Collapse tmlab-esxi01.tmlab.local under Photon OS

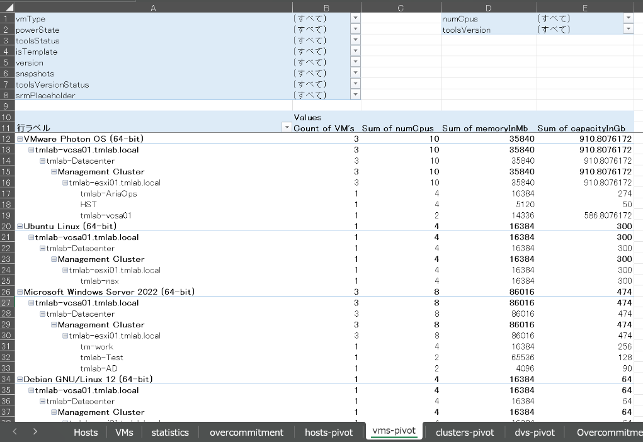[65, 183]
